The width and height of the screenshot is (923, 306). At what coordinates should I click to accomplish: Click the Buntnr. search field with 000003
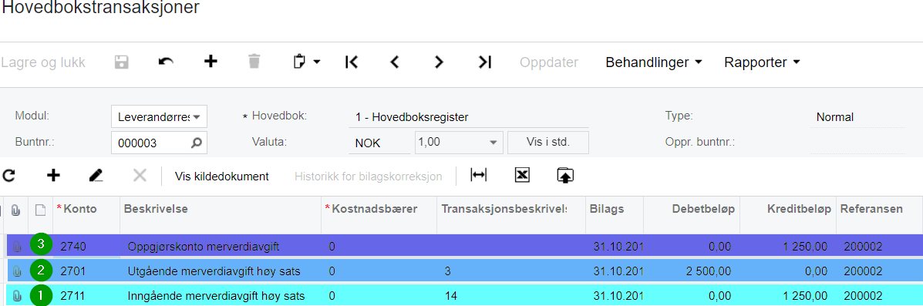(159, 143)
